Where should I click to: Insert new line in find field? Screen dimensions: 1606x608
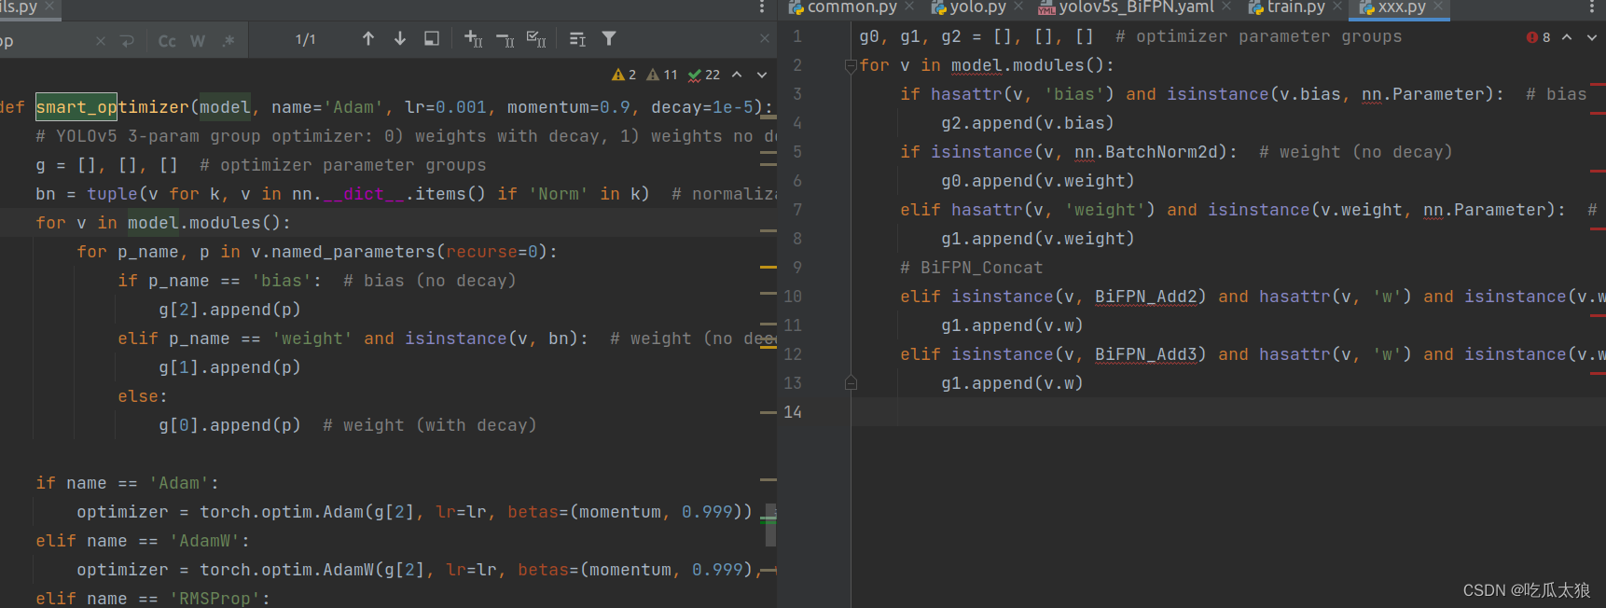[x=128, y=40]
